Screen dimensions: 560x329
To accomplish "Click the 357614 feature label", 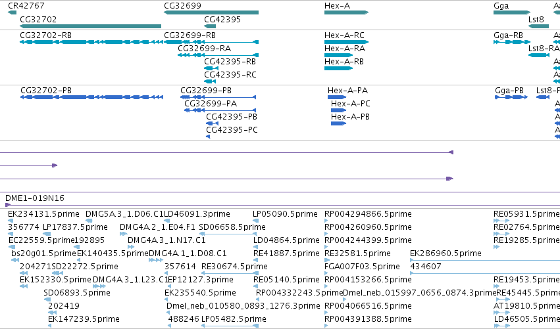I will (x=180, y=267).
